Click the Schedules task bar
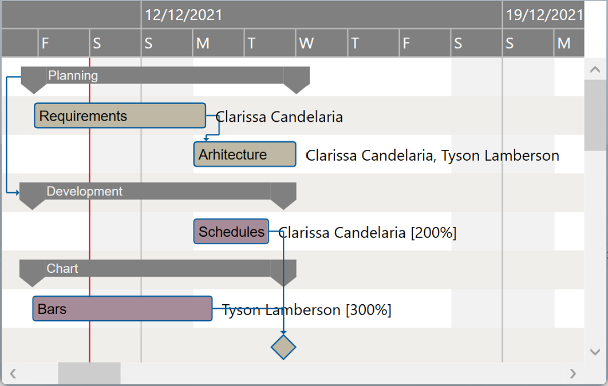 point(231,232)
